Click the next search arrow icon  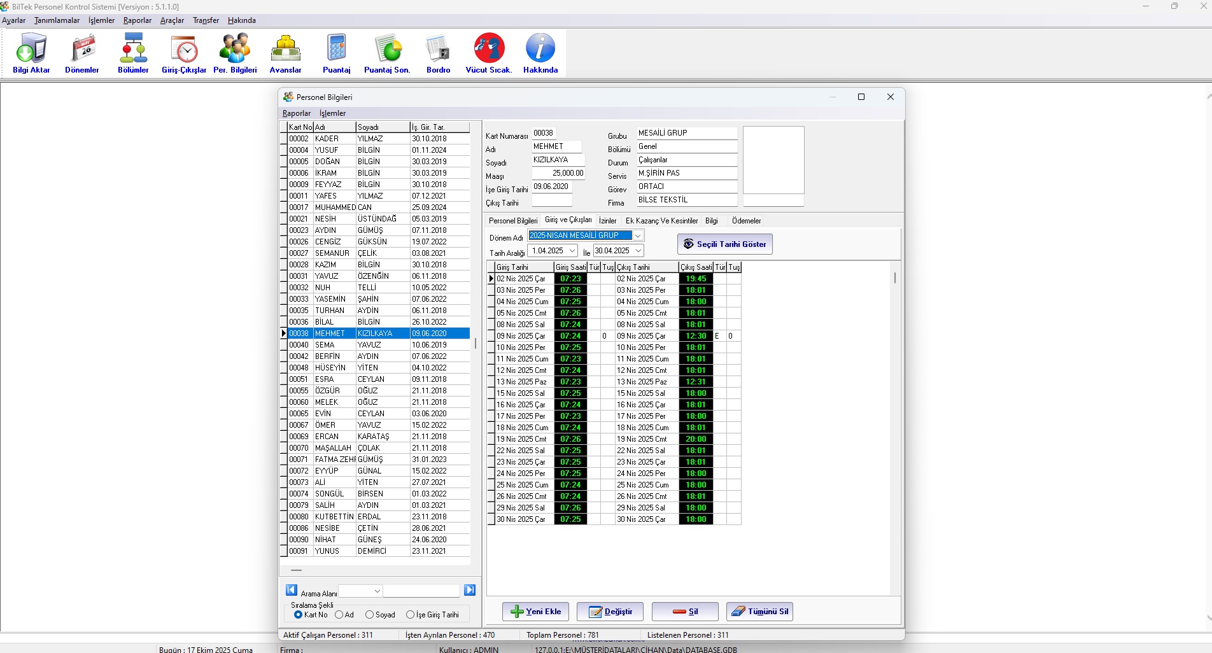470,590
